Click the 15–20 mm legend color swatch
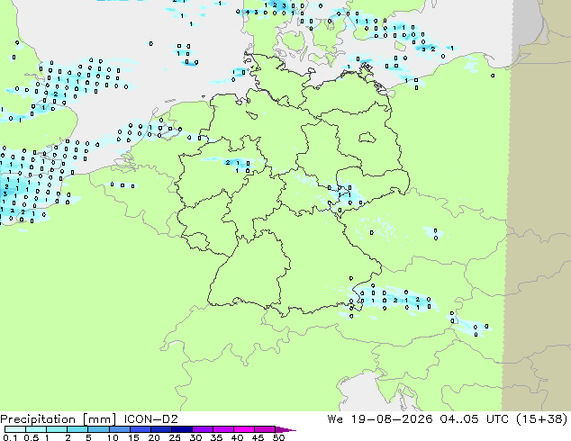Viewport: 571px width, 441px height. (140, 429)
